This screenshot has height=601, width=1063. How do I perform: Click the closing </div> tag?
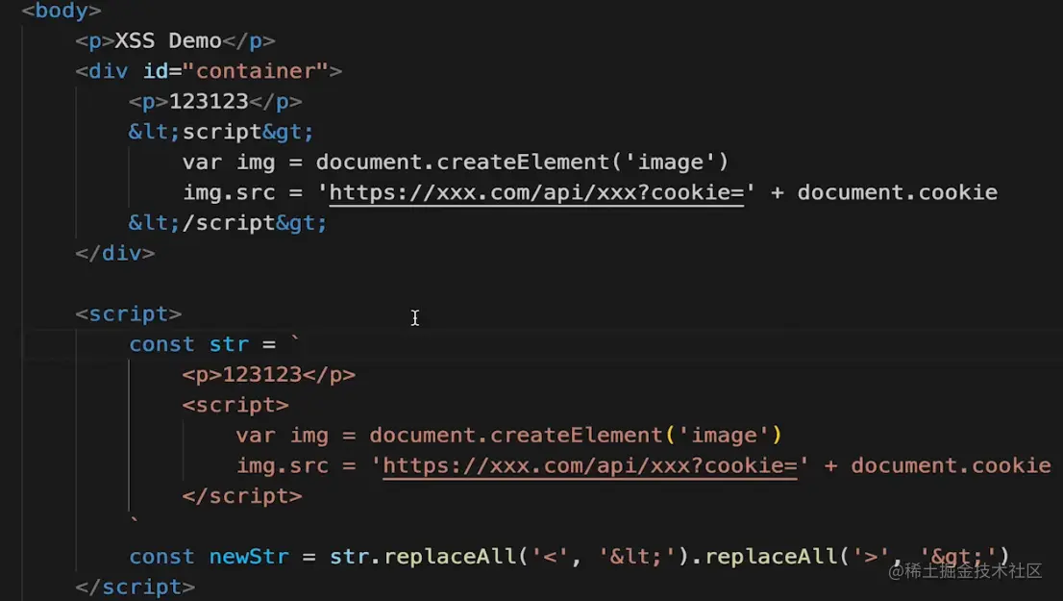(115, 254)
